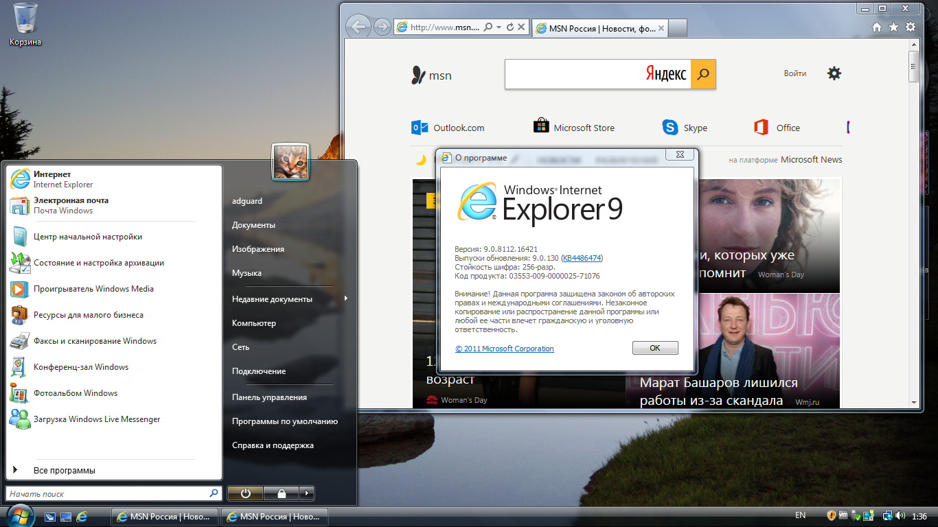Focus the Яндекс search field on MSN
The width and height of the screenshot is (938, 527).
click(597, 74)
